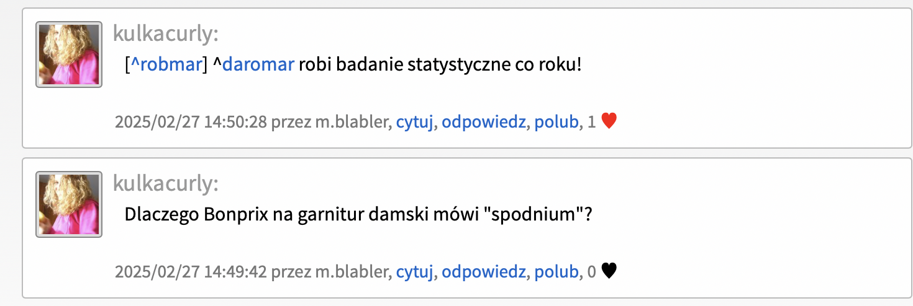Click 'cytuj' on the 14:50:28 post

(x=415, y=123)
